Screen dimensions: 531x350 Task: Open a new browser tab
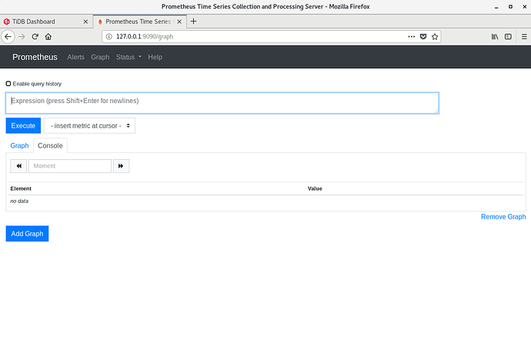(x=193, y=22)
